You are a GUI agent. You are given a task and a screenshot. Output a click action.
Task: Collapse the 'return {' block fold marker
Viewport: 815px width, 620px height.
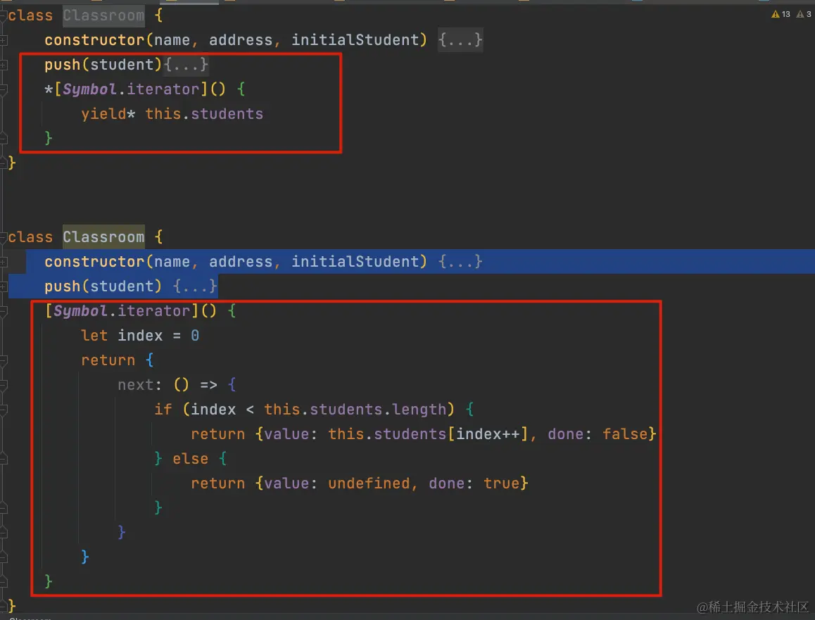click(3, 360)
